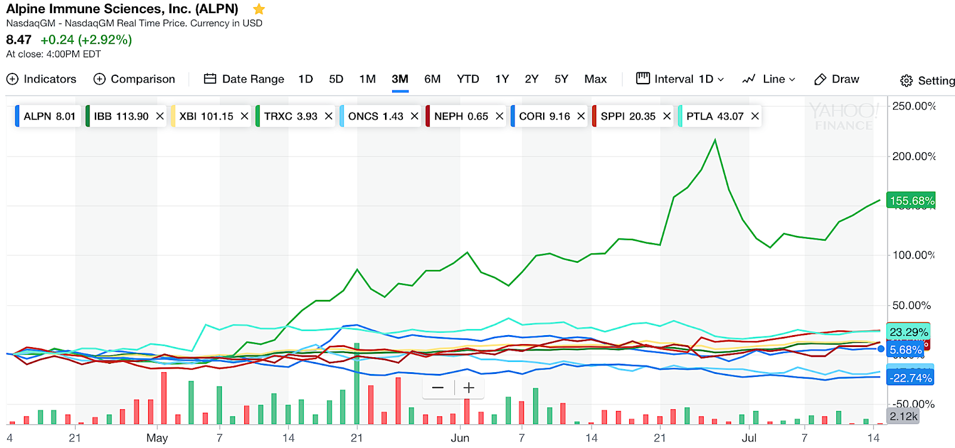Click the Alpine Immune Sciences, Inc. title

click(x=122, y=9)
